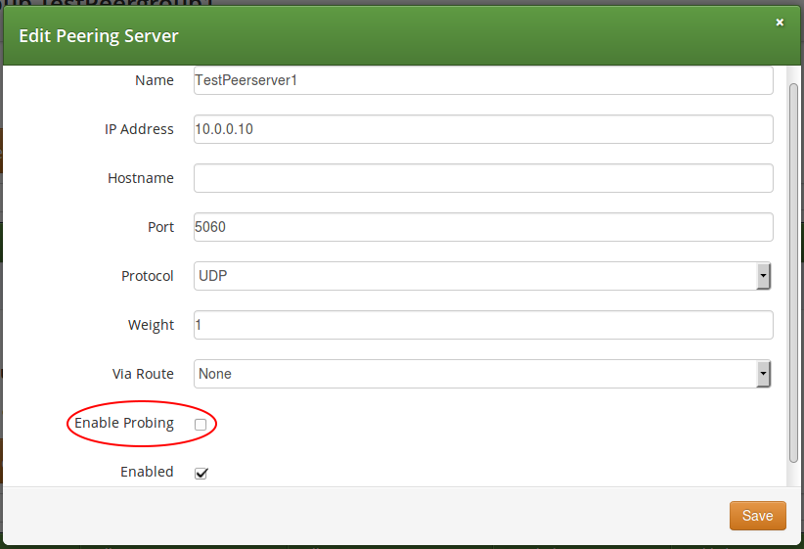Image resolution: width=804 pixels, height=549 pixels.
Task: Focus the empty Hostname field
Action: click(483, 178)
